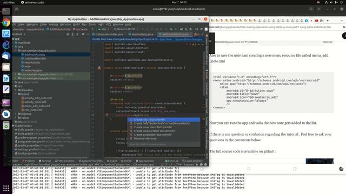Open the Logcat tool window

pos(112,161)
